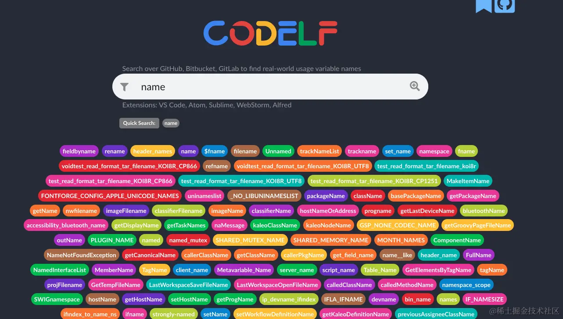563x319 pixels.
Task: Click the "Metavariable_Name" tag
Action: (x=244, y=270)
